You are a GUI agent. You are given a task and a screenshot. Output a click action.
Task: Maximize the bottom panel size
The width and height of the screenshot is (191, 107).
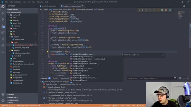point(184,78)
